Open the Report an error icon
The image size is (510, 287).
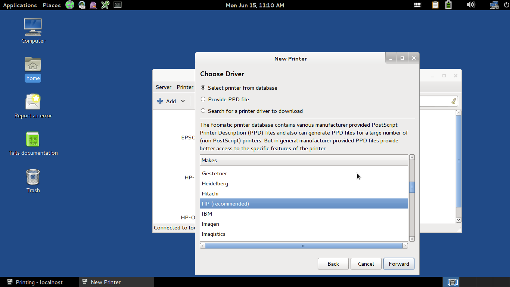tap(33, 105)
